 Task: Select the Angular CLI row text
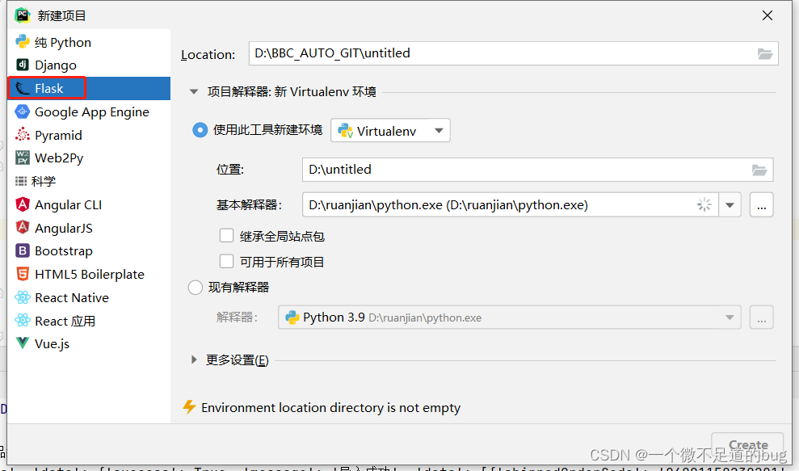tap(69, 205)
